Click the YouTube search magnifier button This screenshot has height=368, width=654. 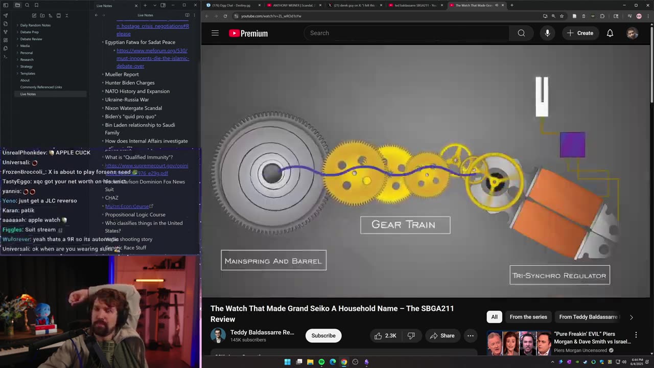click(x=521, y=33)
